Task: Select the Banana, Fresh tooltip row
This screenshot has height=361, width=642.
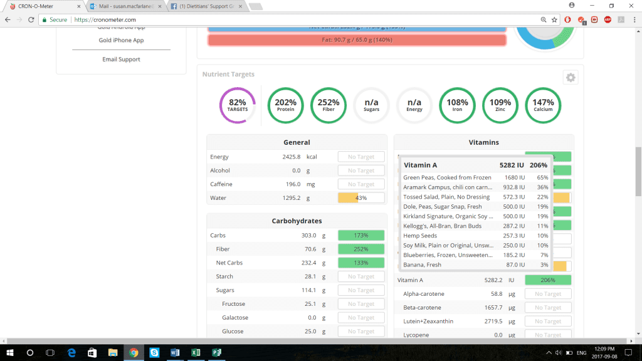Action: [475, 265]
